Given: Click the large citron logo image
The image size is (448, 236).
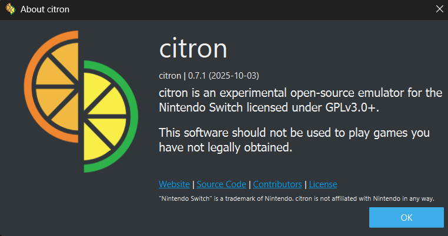Looking at the screenshot, I should click(x=81, y=102).
